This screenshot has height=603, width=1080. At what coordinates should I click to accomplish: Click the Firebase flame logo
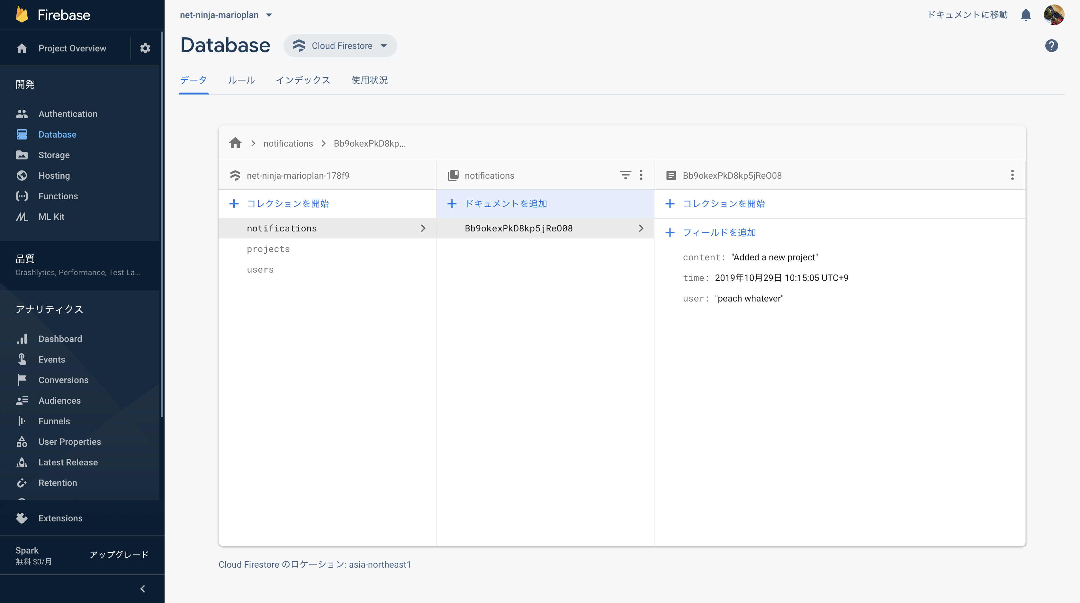22,15
